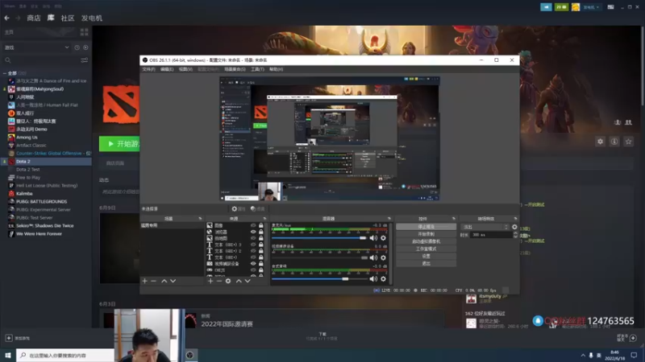
Task: Mute the 麦克风/Aux audio channel speaker
Action: [373, 238]
